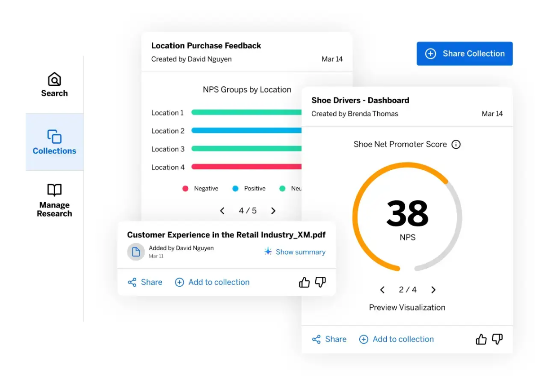Click the Share icon on the PDF card
The height and width of the screenshot is (385, 539).
click(132, 282)
